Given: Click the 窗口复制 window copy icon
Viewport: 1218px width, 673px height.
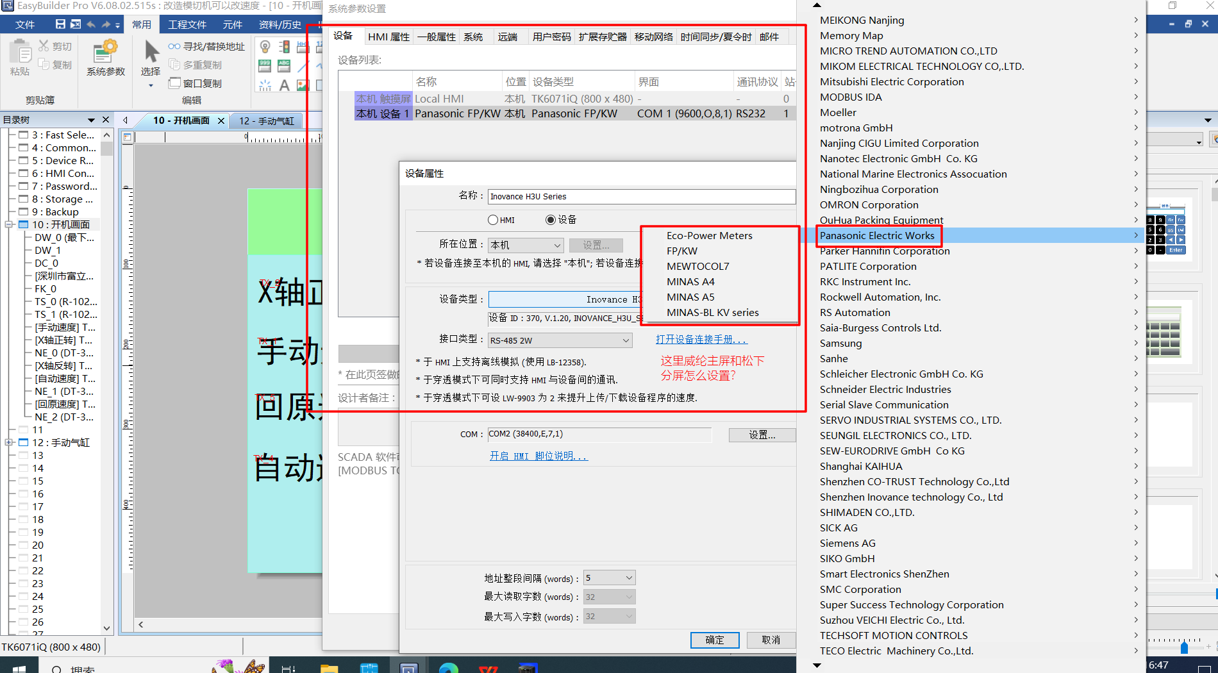Looking at the screenshot, I should 174,83.
